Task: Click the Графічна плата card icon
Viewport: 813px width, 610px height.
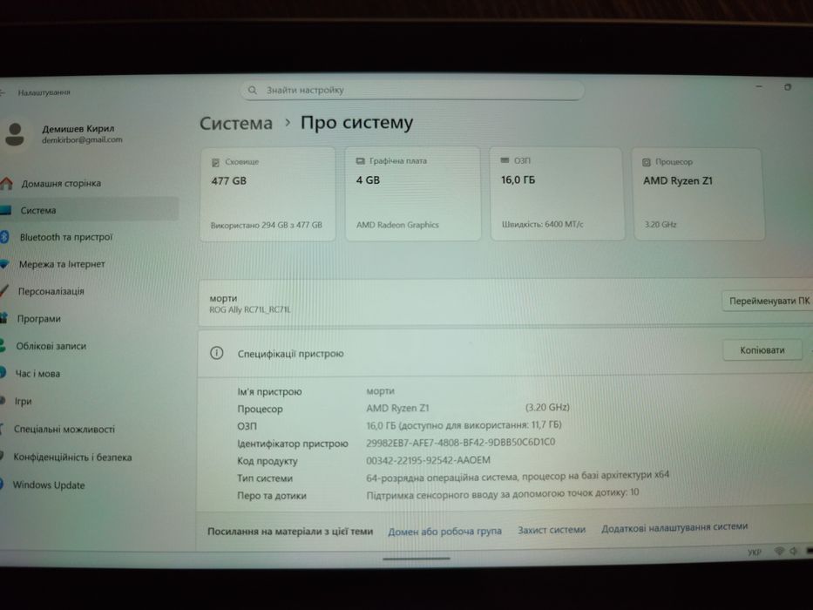Action: (361, 161)
